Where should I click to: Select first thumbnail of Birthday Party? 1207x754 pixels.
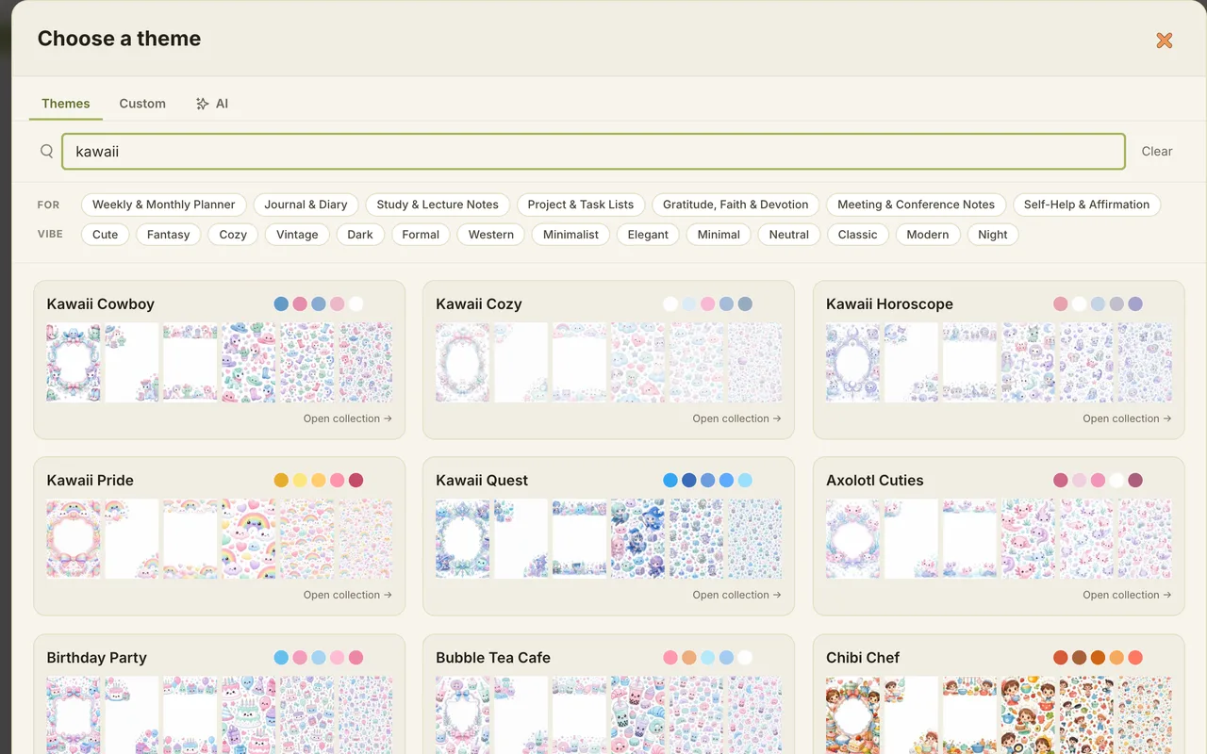(x=74, y=714)
